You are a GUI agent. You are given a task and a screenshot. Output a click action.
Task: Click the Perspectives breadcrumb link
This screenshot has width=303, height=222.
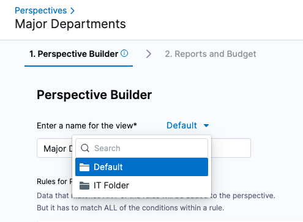pyautogui.click(x=40, y=10)
